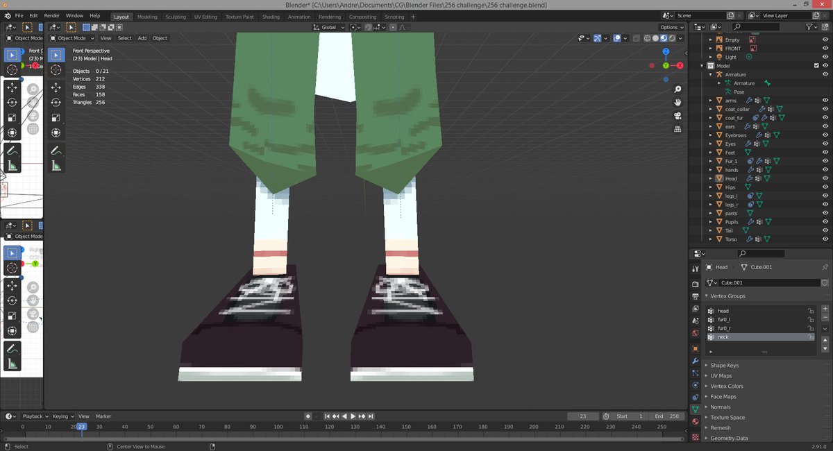Switch to the Sculpting workspace tab
833x451 pixels.
coord(176,17)
